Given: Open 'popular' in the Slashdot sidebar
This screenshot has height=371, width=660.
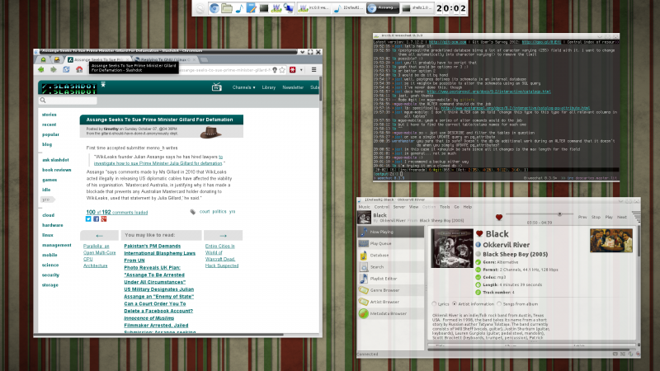Looking at the screenshot, I should click(x=50, y=134).
